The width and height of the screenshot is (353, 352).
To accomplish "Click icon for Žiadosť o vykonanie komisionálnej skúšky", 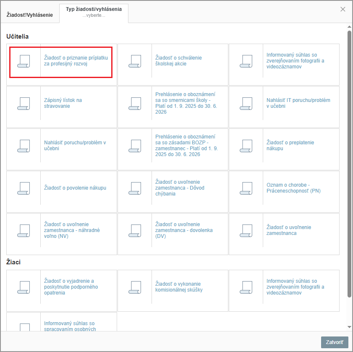I will point(135,287).
